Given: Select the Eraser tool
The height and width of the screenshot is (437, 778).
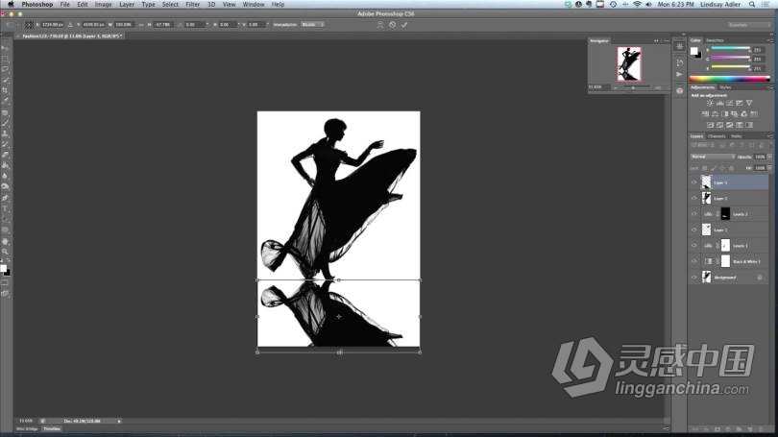Looking at the screenshot, I should click(x=5, y=155).
